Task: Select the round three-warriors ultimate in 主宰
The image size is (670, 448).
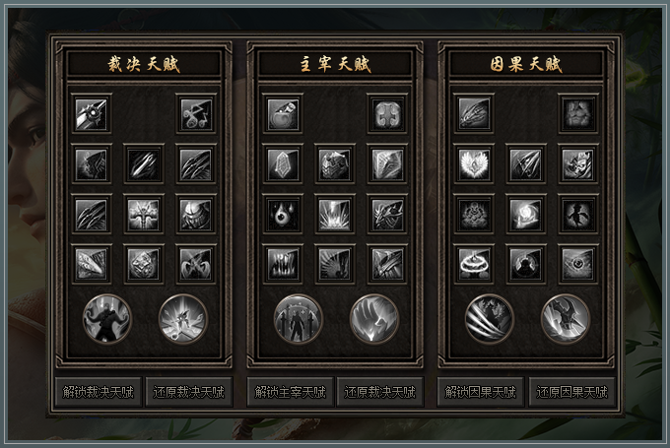Action: (299, 319)
